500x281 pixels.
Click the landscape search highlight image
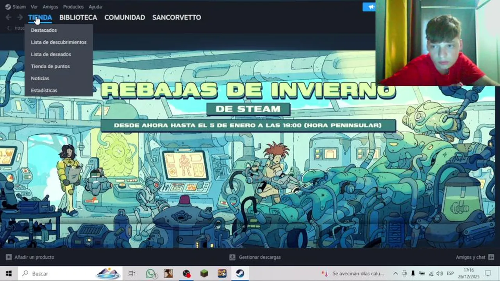pyautogui.click(x=108, y=274)
